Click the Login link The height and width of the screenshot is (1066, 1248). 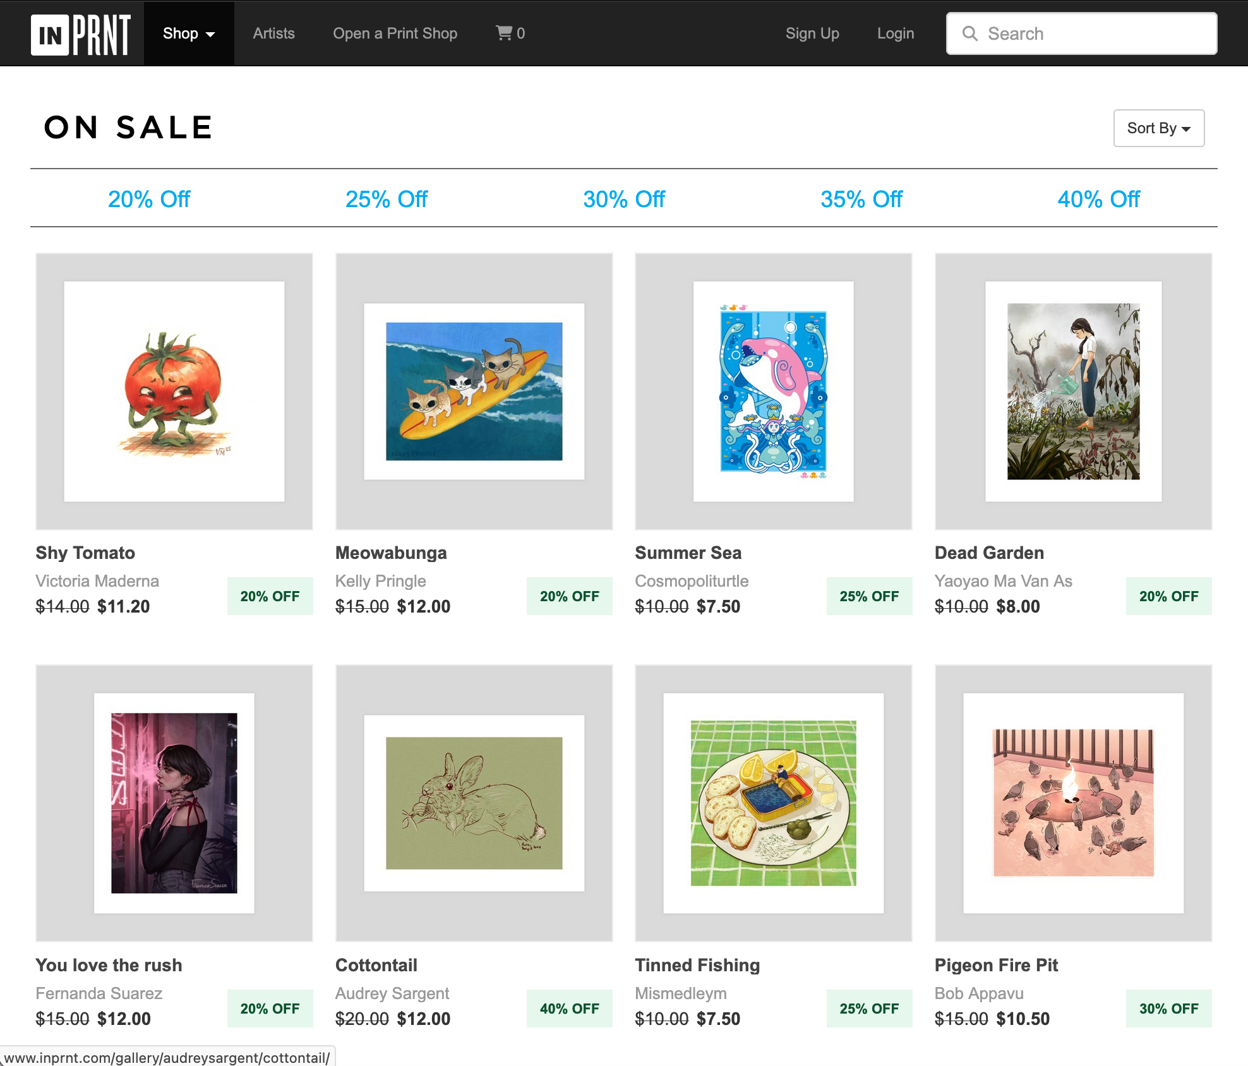coord(895,33)
